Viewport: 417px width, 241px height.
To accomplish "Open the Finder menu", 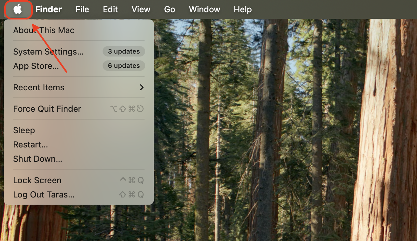I will (48, 9).
